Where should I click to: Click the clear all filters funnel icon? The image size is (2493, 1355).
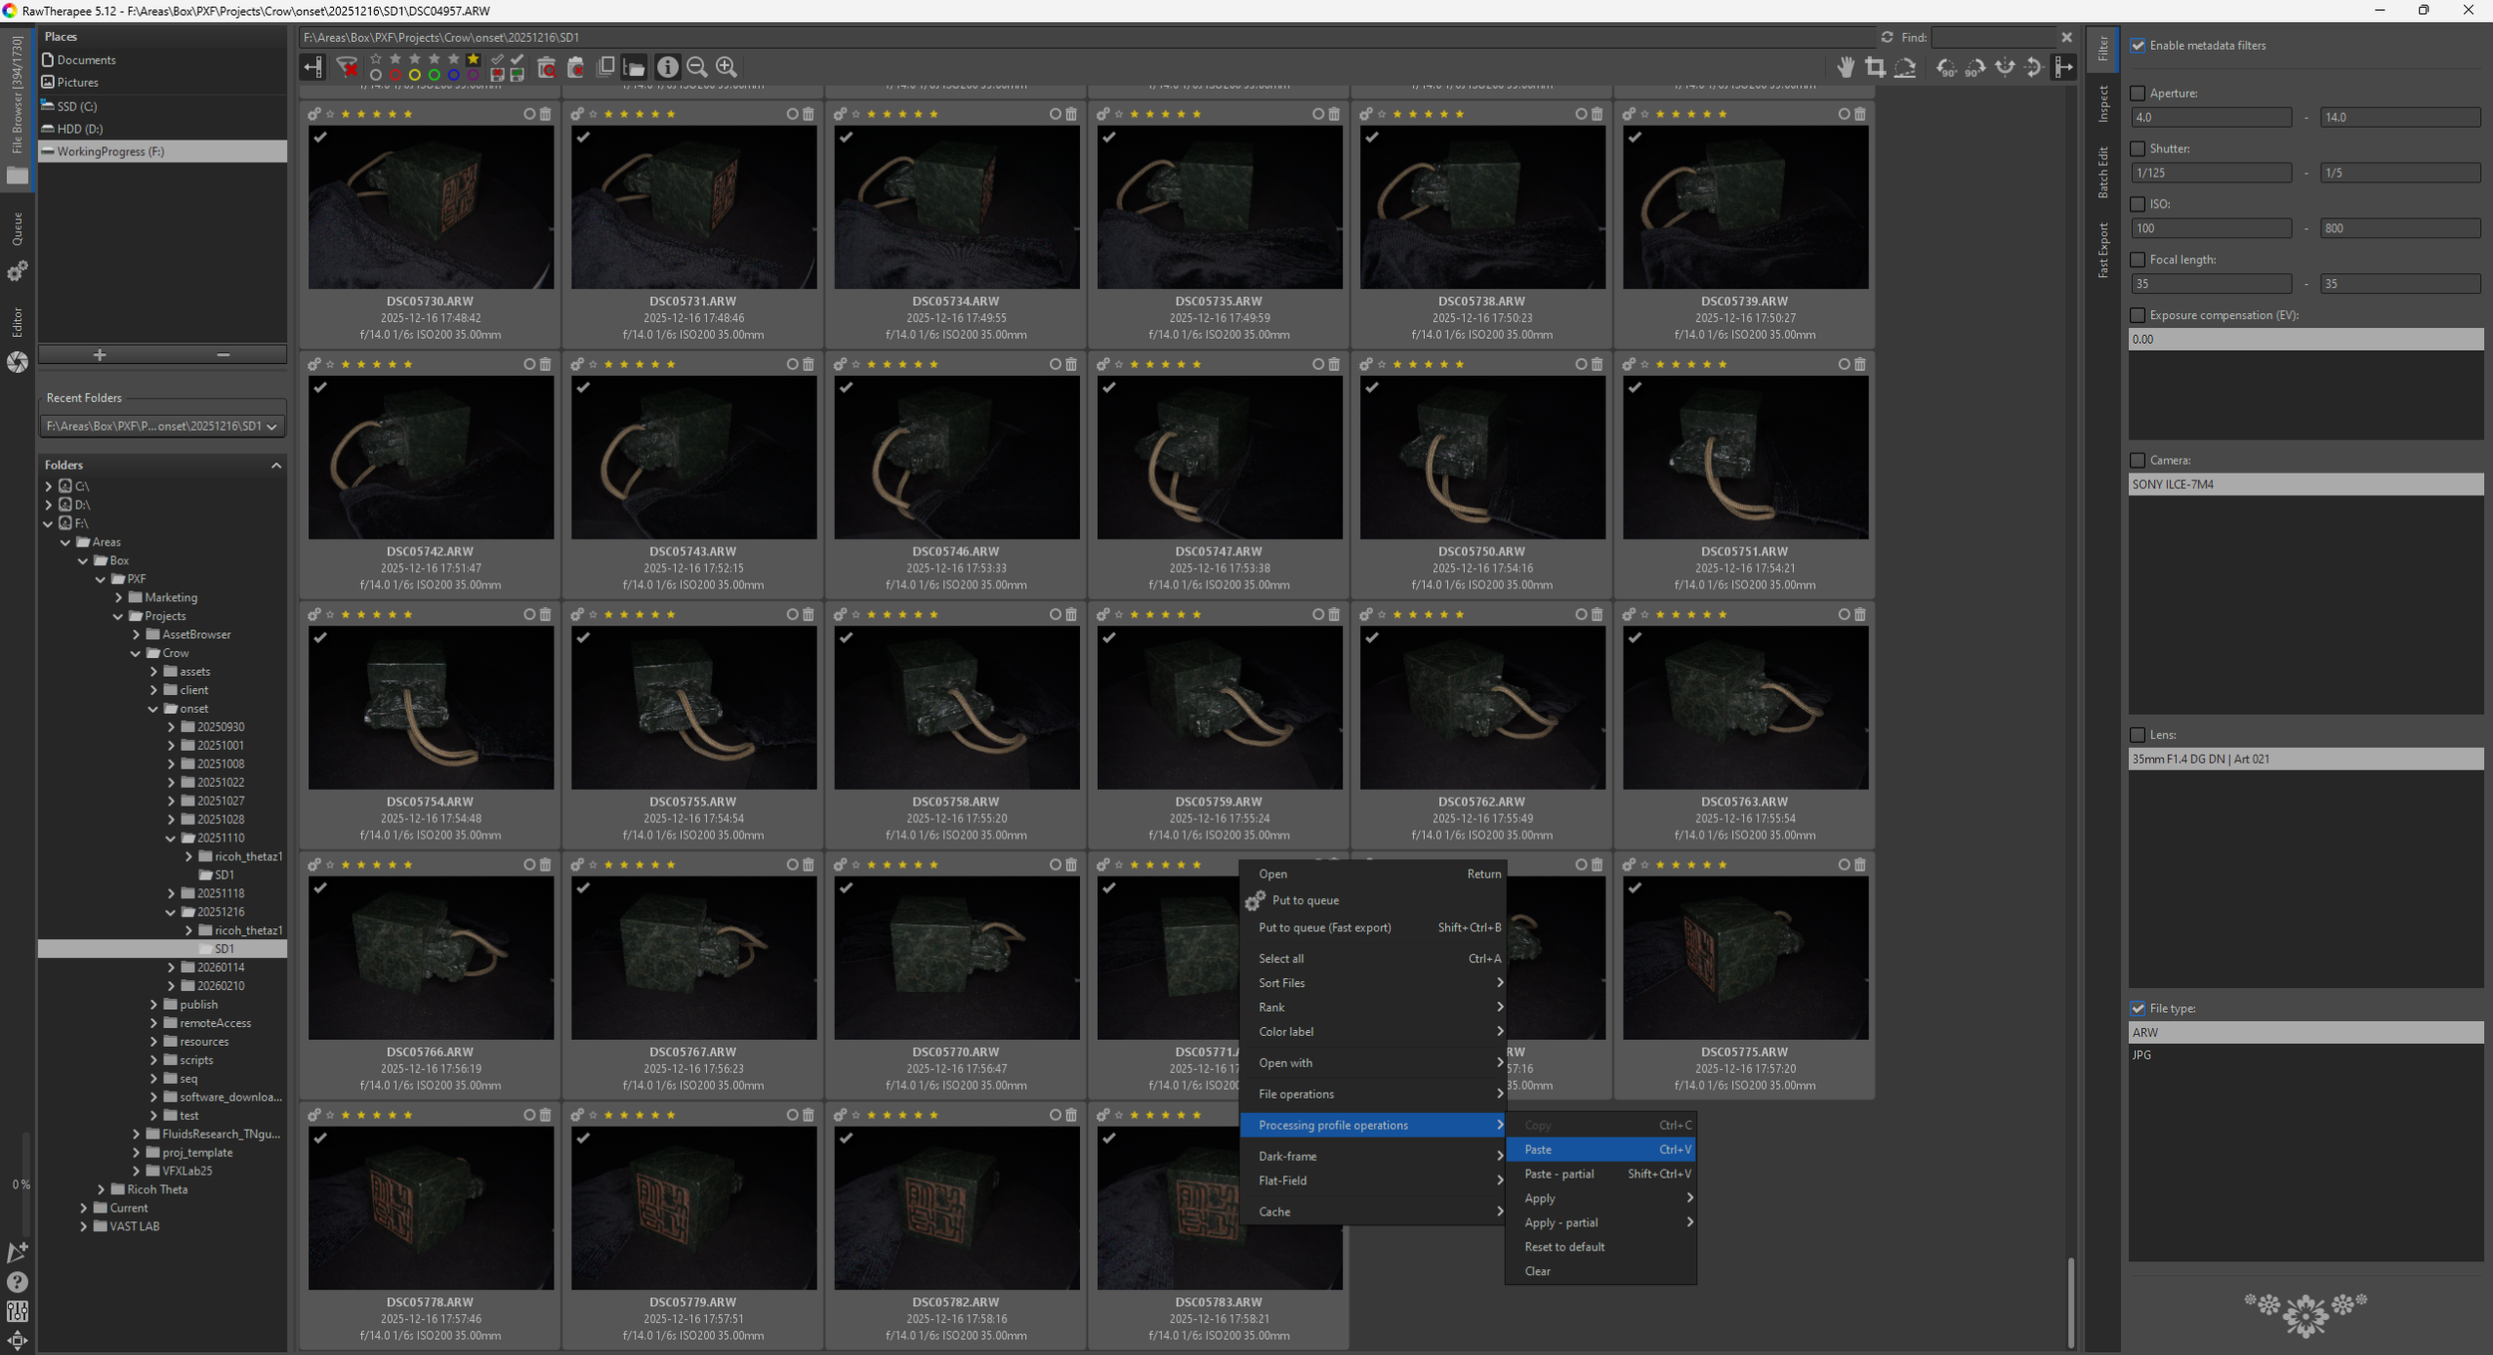click(x=347, y=67)
